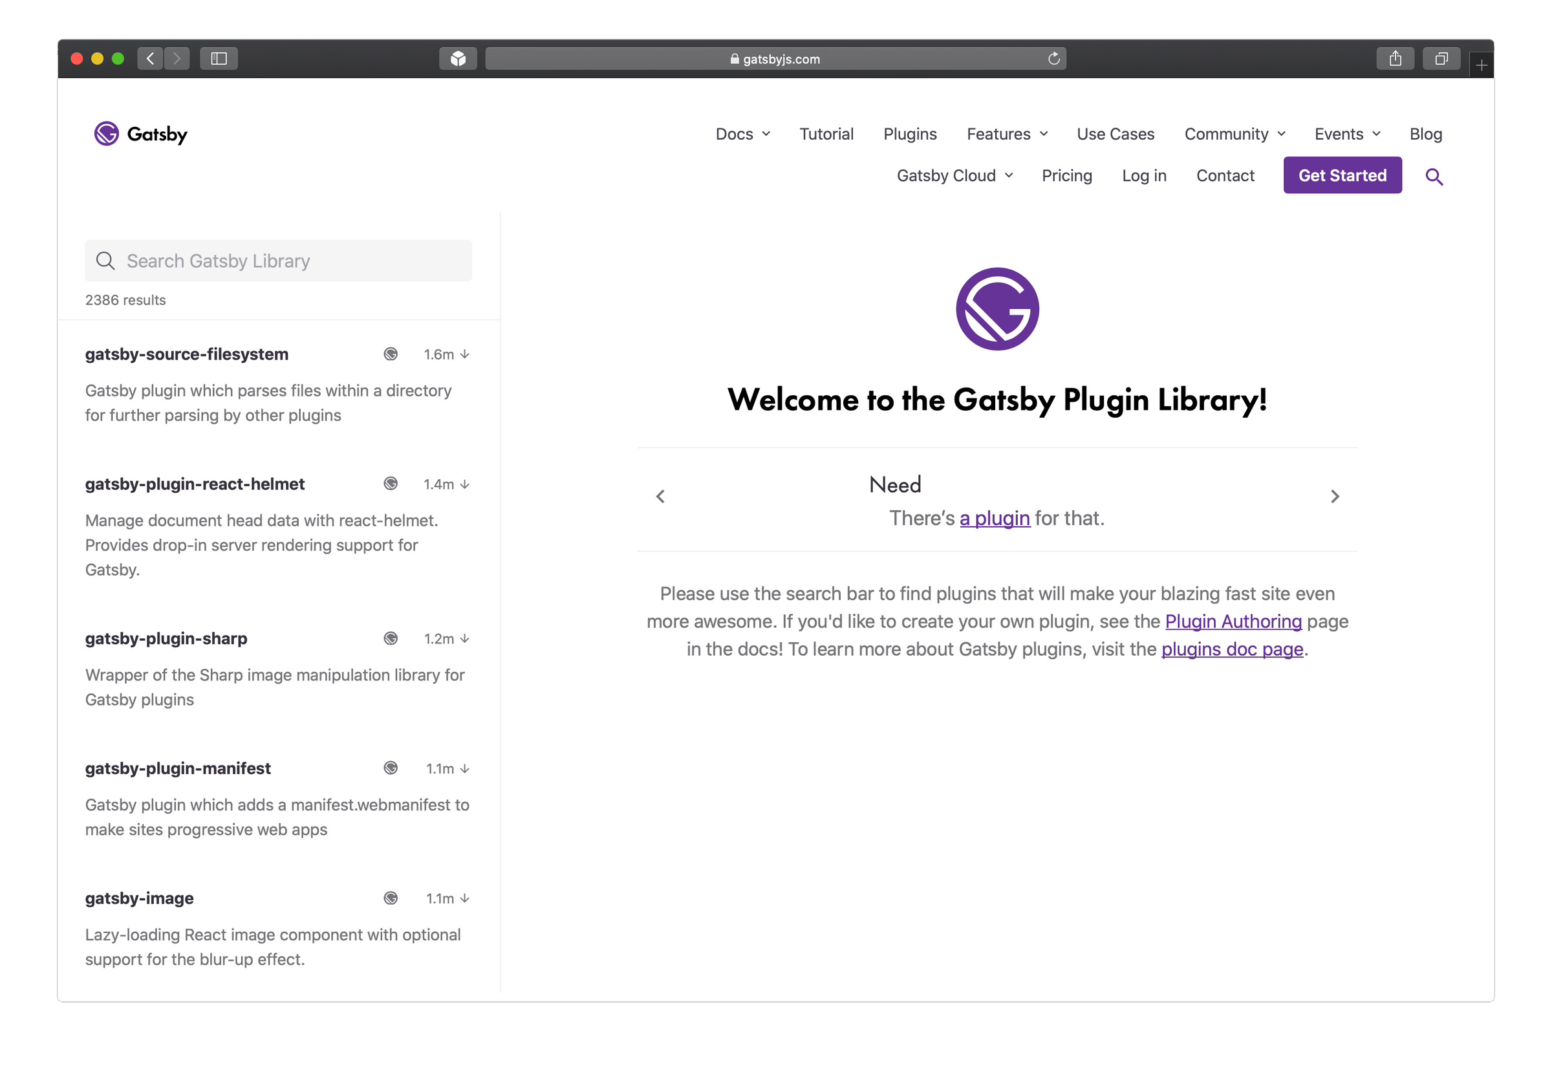
Task: Expand the Features dropdown menu
Action: coord(1007,134)
